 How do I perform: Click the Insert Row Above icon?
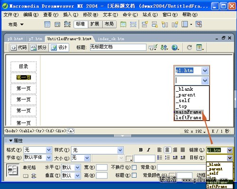click(x=145, y=24)
